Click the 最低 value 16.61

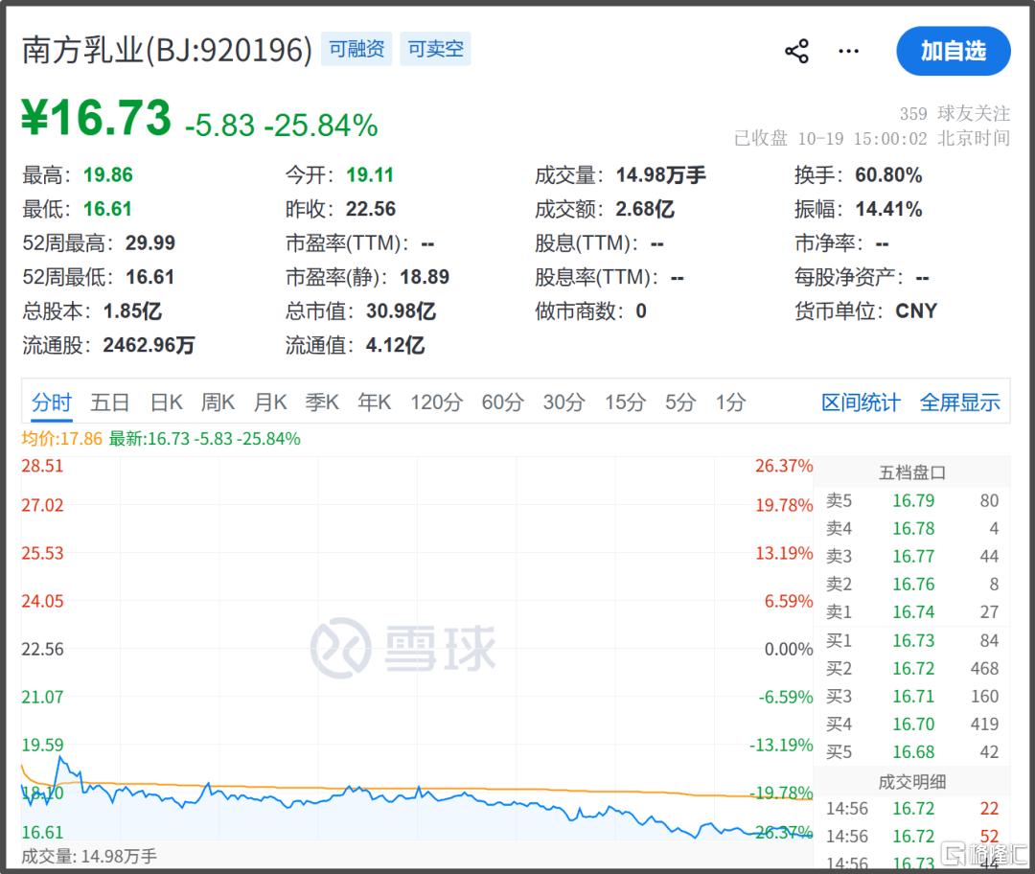tap(107, 209)
